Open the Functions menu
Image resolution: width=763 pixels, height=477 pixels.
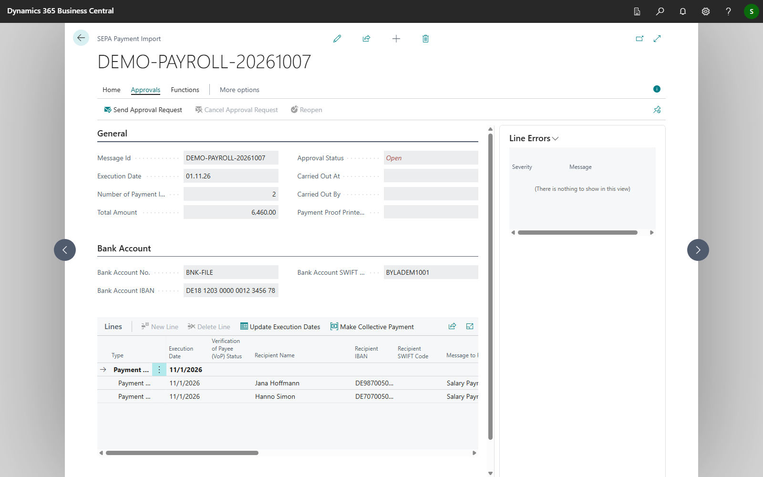pos(185,90)
